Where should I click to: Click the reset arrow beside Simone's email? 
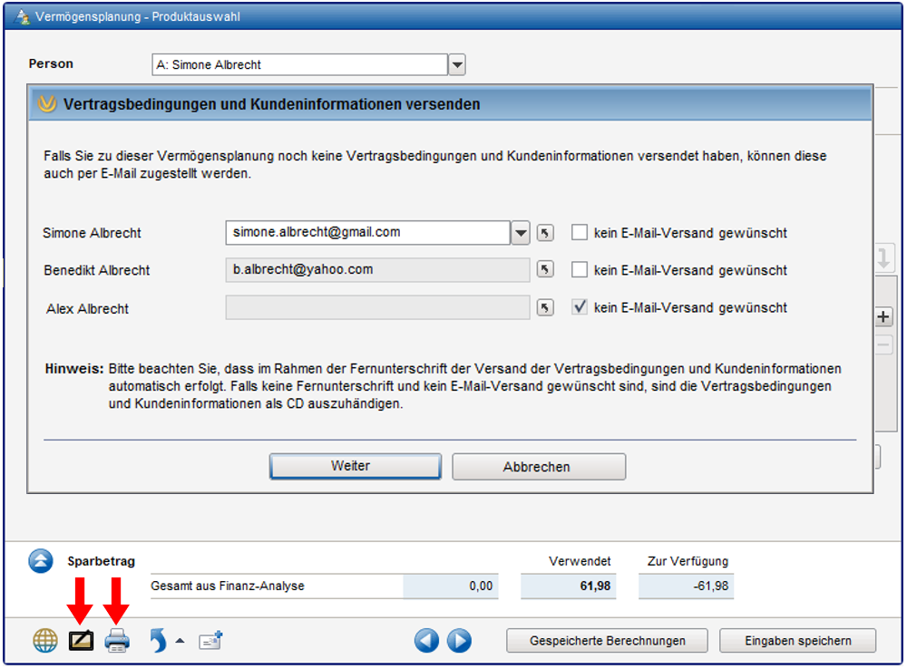tap(544, 233)
